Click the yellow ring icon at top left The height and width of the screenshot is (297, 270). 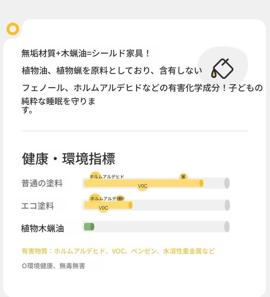(x=13, y=29)
